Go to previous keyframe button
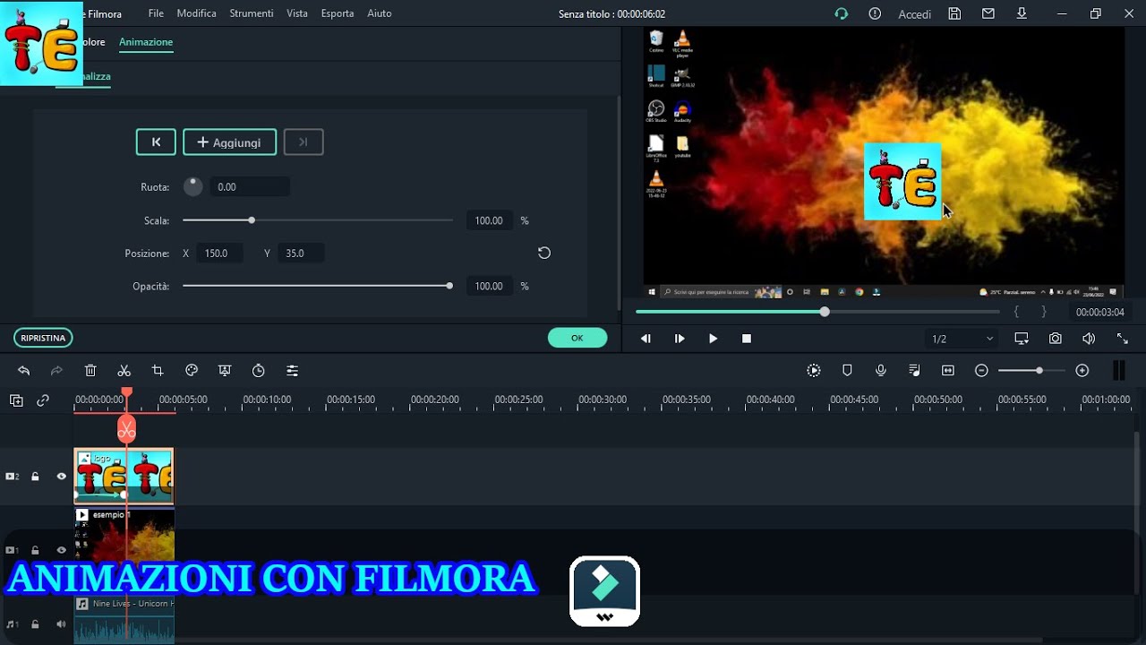1146x645 pixels. (x=156, y=142)
